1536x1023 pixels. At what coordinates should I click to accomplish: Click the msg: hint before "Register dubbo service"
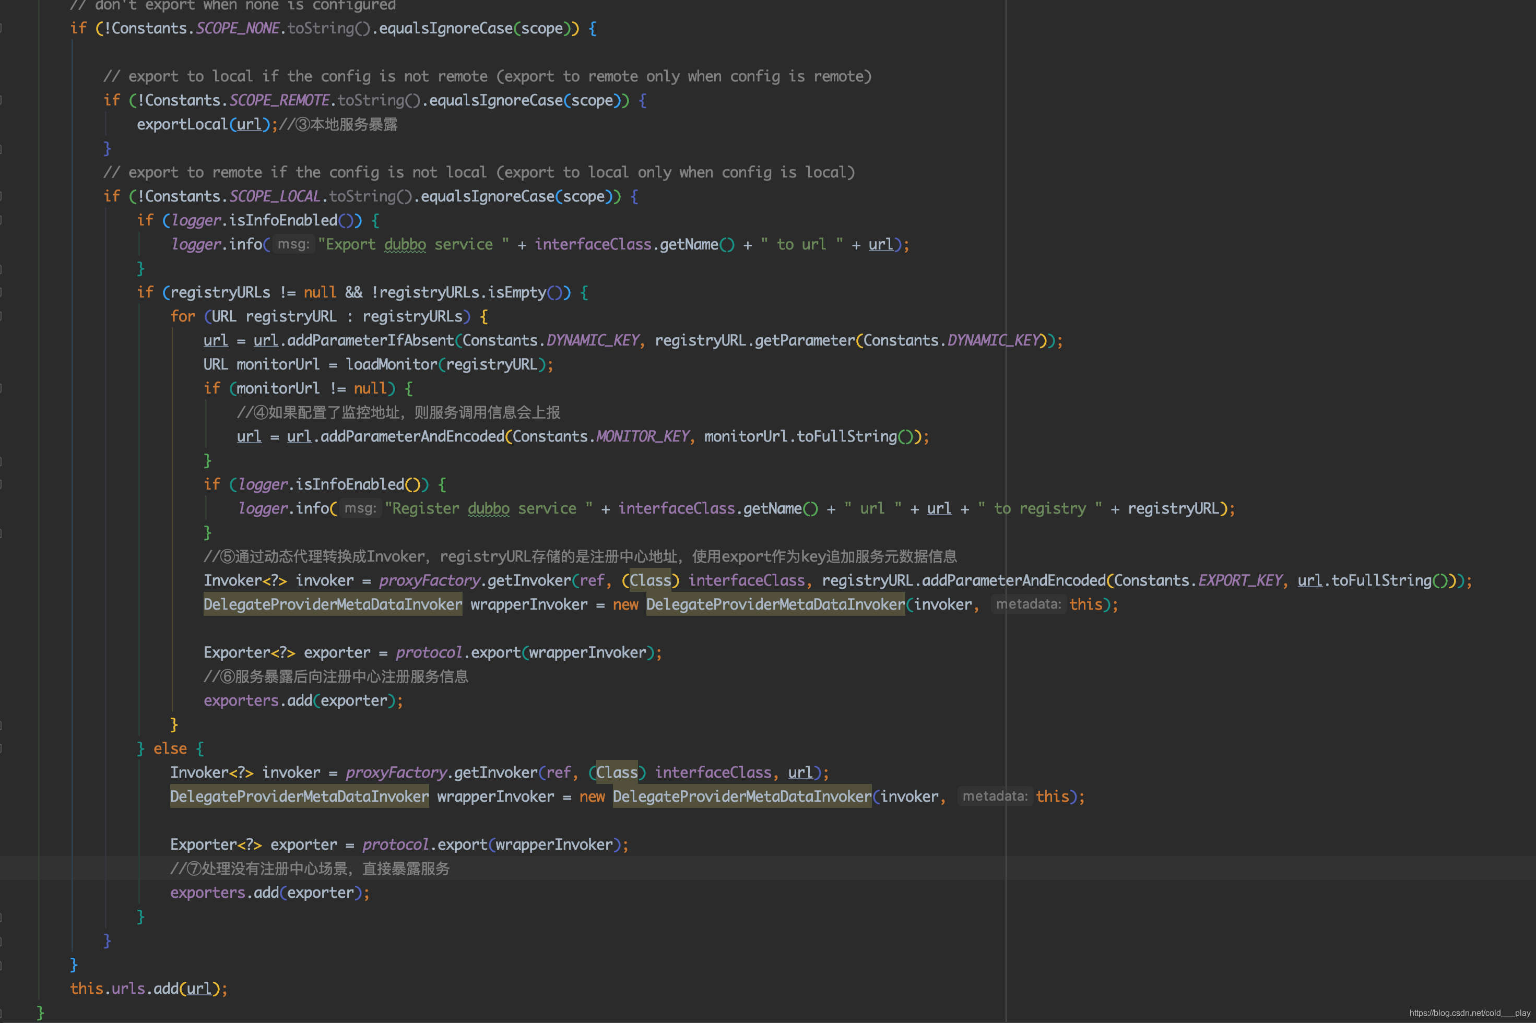(x=360, y=508)
